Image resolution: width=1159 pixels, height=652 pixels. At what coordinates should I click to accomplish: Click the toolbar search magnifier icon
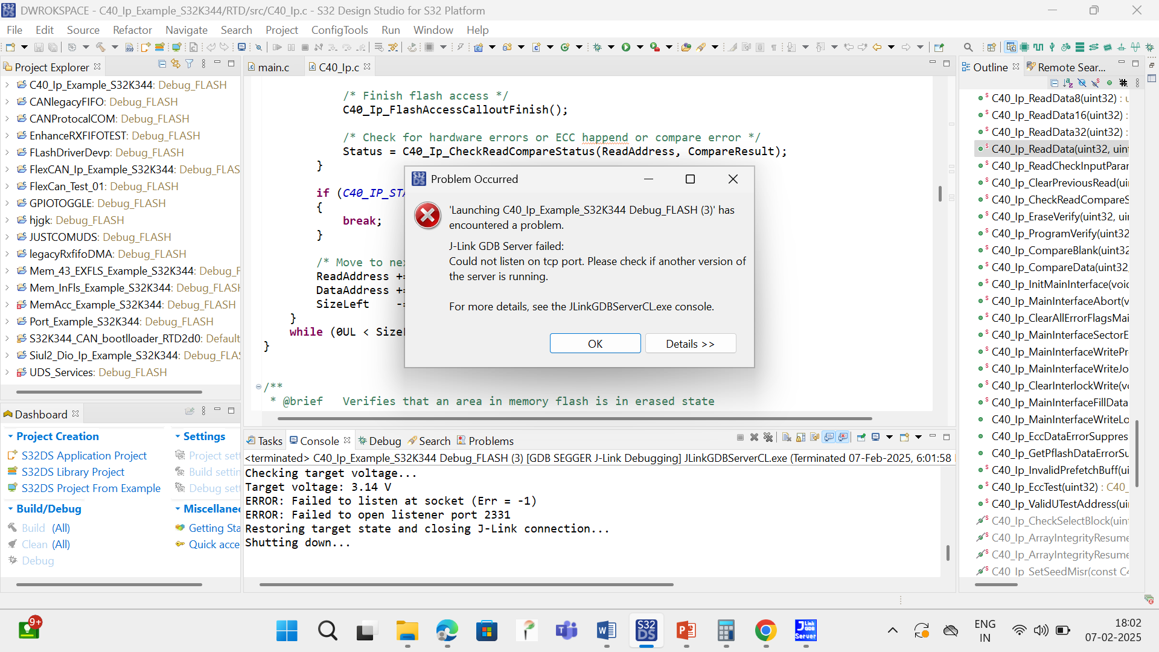pos(968,47)
